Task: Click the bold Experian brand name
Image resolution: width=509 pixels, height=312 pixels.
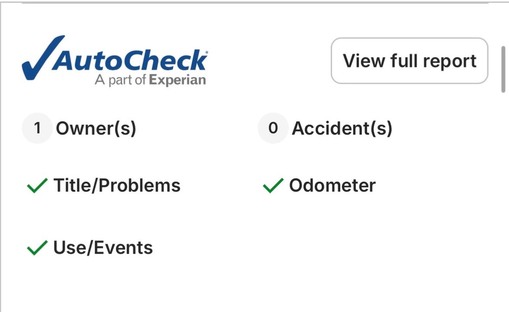Action: pos(177,80)
